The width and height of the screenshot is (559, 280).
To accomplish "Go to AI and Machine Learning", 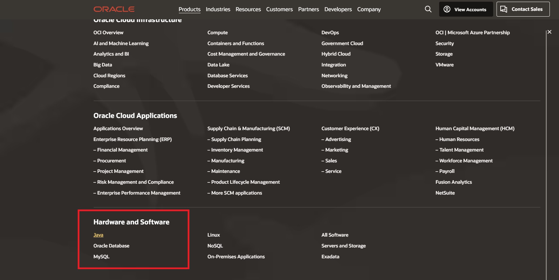I will pyautogui.click(x=121, y=43).
